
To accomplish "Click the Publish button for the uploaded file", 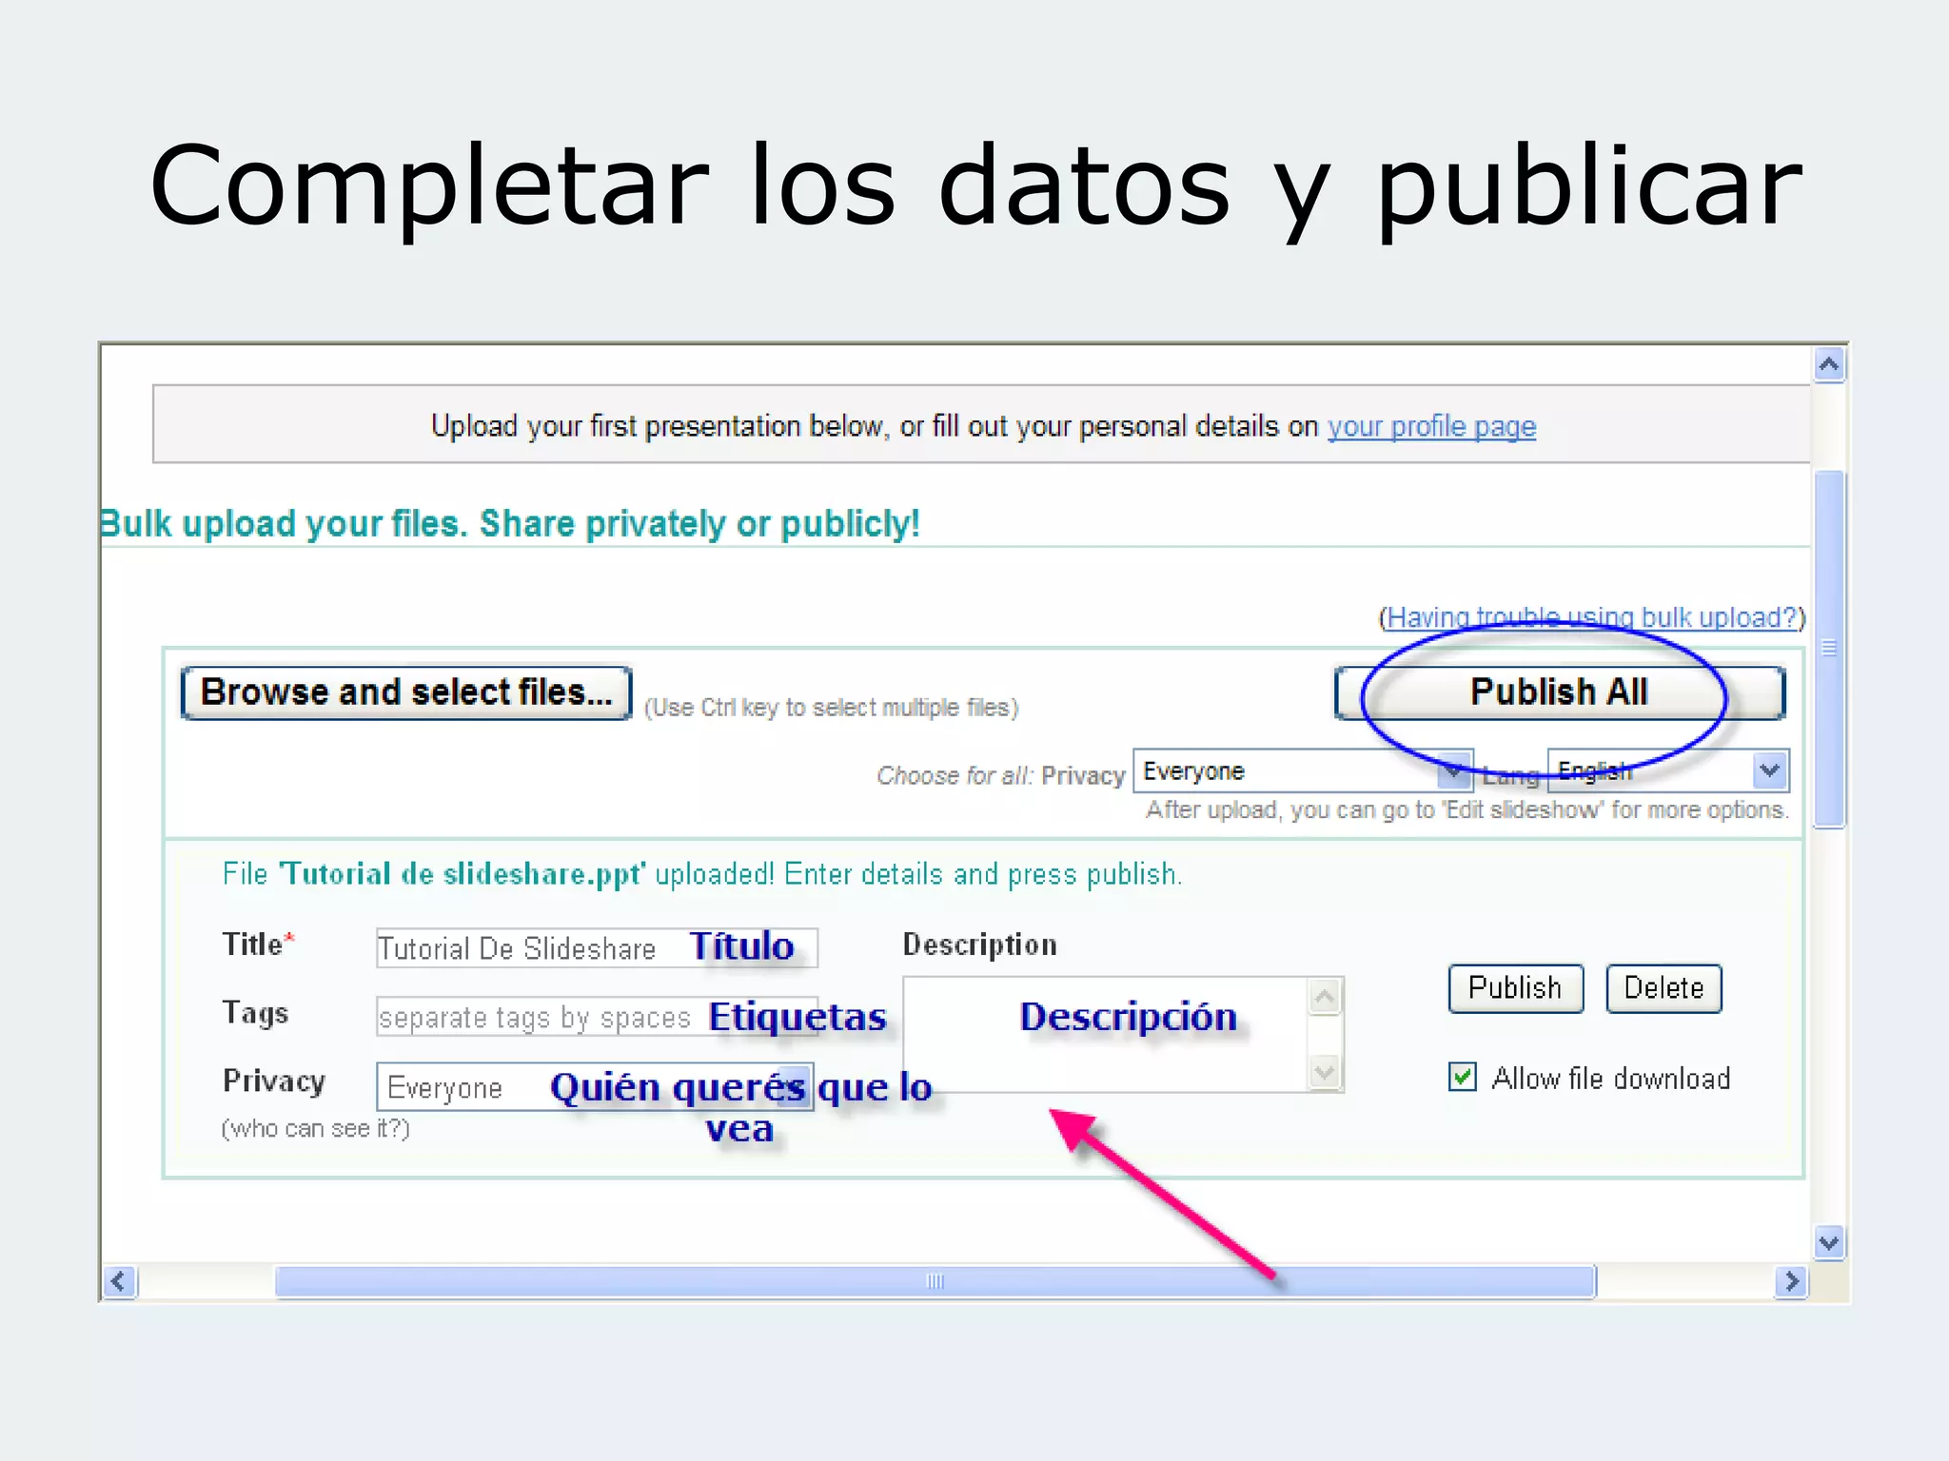I will click(1515, 988).
